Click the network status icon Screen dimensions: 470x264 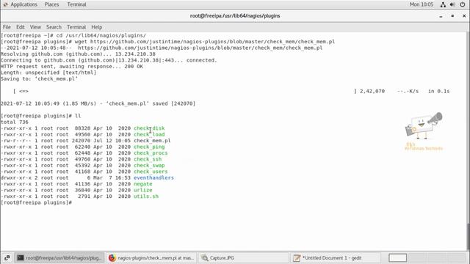click(x=443, y=4)
